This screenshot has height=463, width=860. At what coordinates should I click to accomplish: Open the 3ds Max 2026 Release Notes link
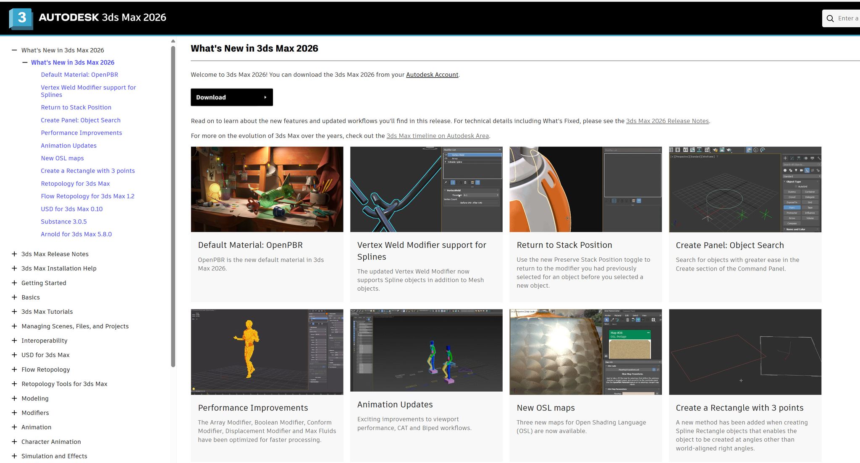click(667, 121)
